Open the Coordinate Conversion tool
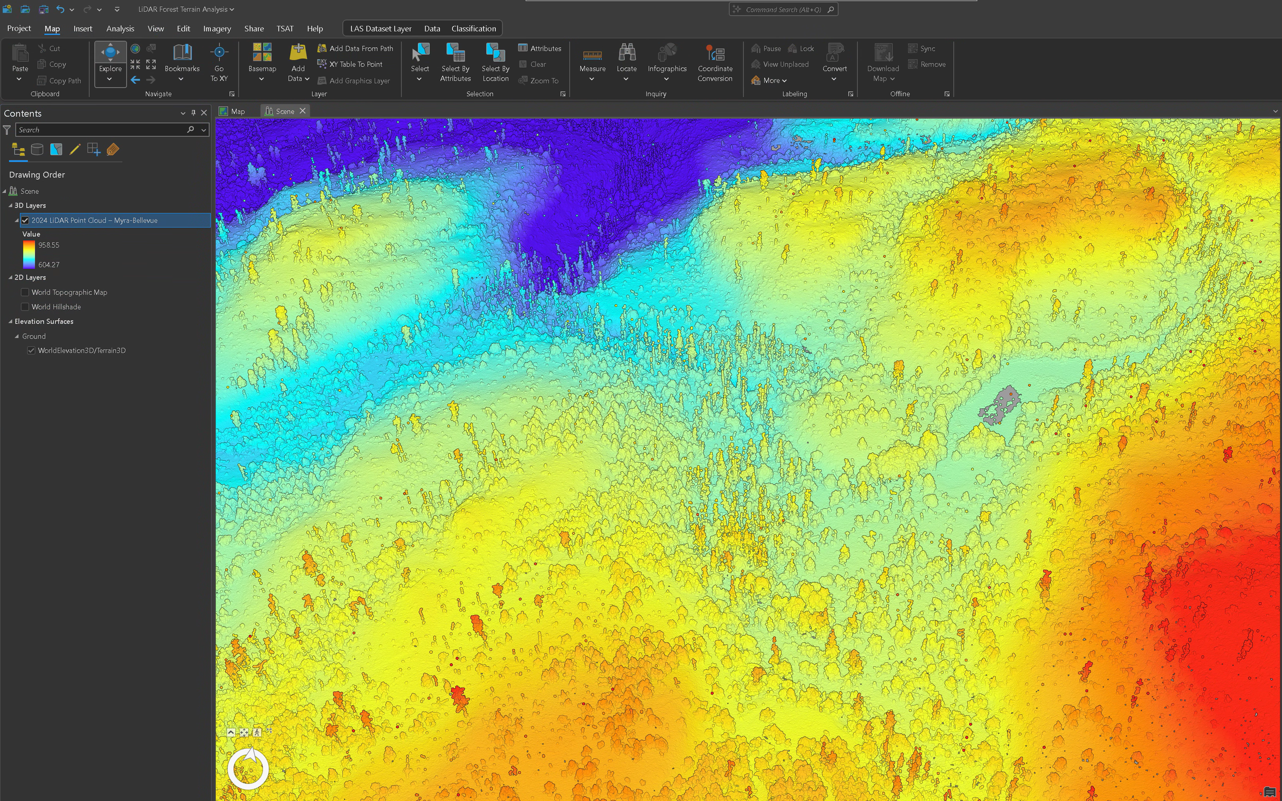Viewport: 1282px width, 801px height. [715, 63]
